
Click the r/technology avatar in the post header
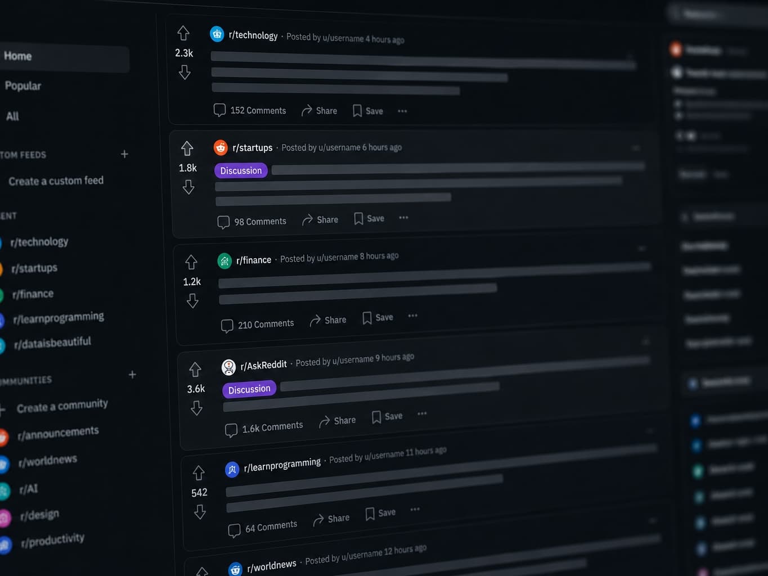coord(217,34)
